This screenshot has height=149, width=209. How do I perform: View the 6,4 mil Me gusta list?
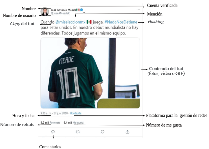click(73, 122)
